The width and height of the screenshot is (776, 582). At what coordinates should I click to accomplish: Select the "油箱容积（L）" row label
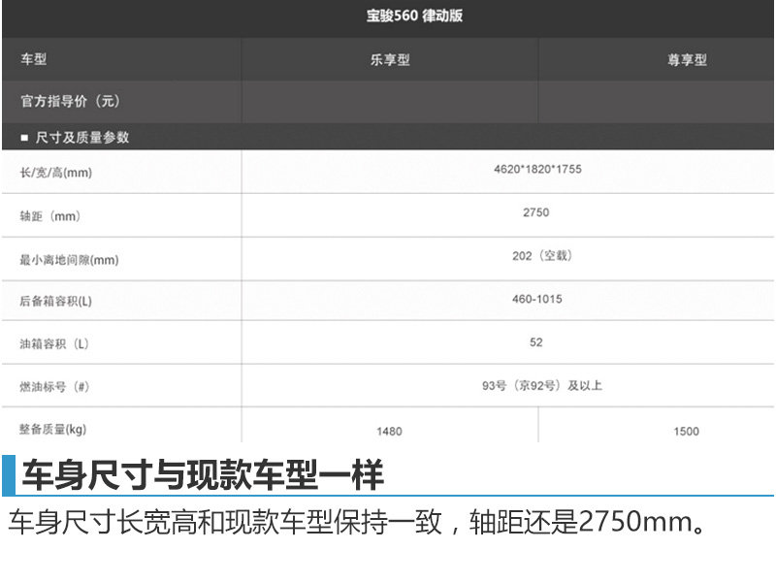(54, 343)
